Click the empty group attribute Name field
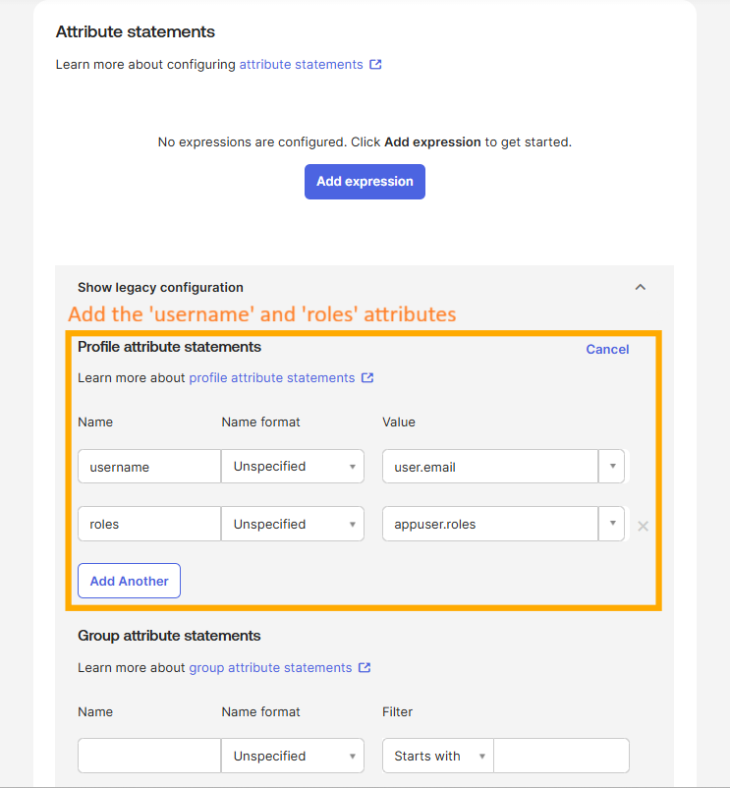This screenshot has height=788, width=730. [x=149, y=756]
